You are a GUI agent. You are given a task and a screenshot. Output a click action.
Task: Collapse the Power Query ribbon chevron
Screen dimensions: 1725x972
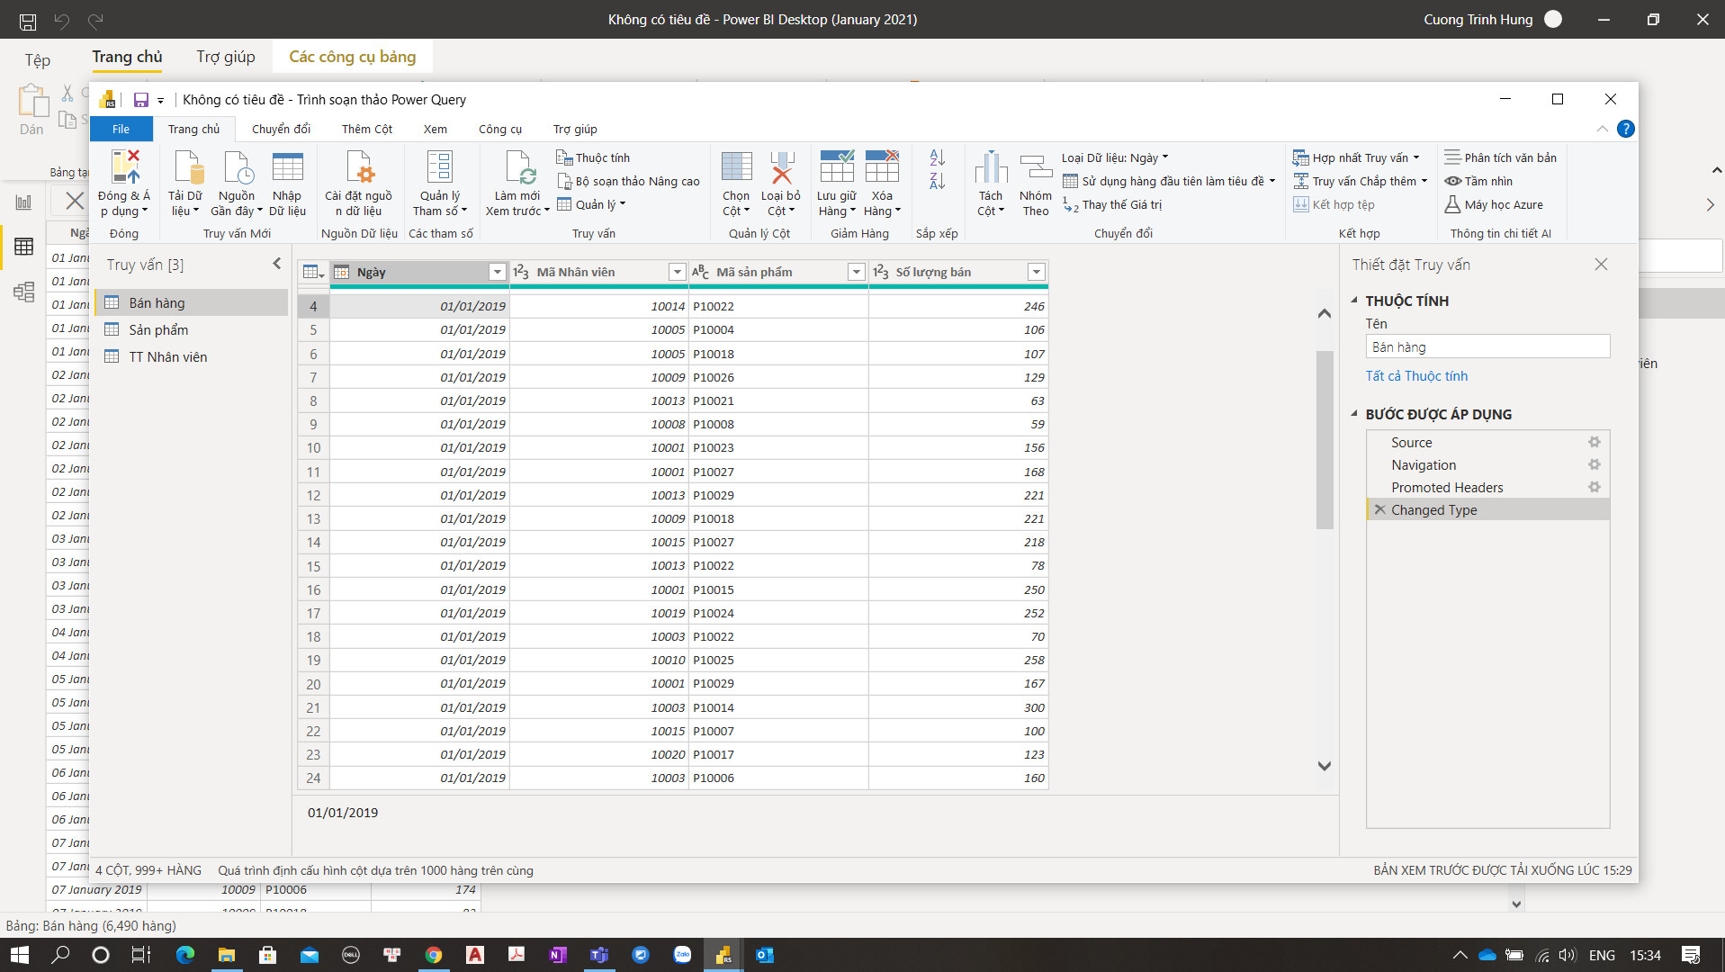[x=1602, y=129]
